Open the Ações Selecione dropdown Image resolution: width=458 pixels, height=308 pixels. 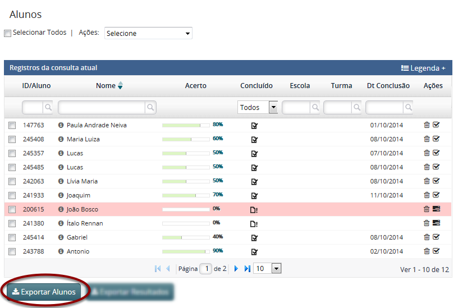(x=148, y=34)
